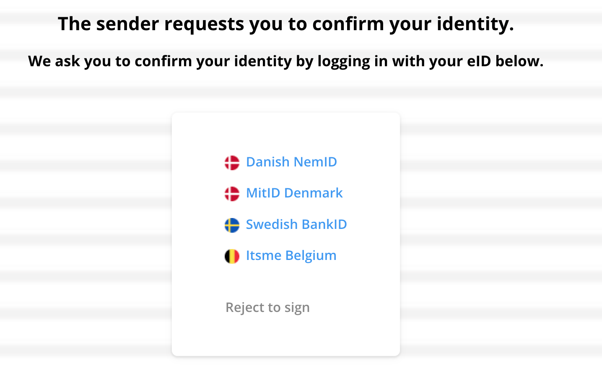Click the heading about sender requesting identity

(x=286, y=24)
